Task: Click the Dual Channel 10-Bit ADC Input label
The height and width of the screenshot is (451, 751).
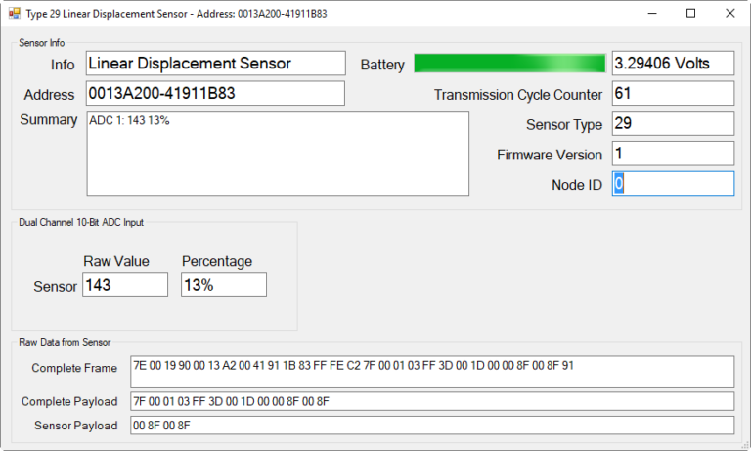Action: click(81, 222)
